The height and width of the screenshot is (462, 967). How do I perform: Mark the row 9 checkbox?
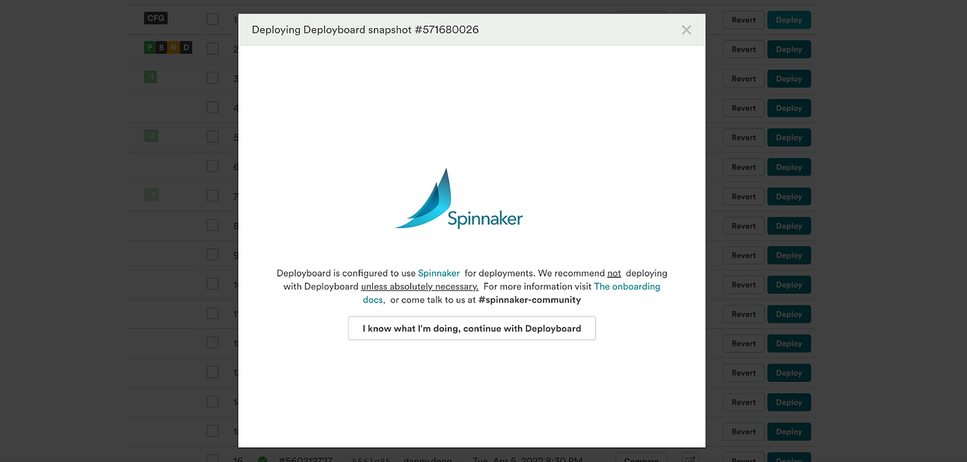212,254
